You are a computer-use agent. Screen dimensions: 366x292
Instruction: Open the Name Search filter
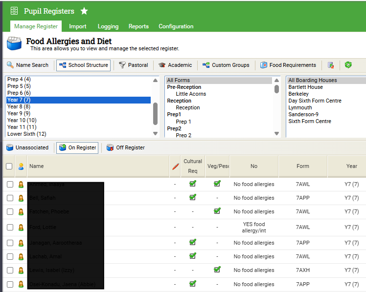point(28,65)
